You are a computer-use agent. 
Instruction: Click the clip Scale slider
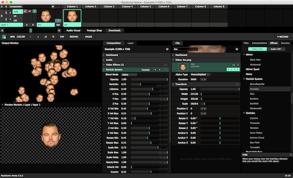coord(220,104)
